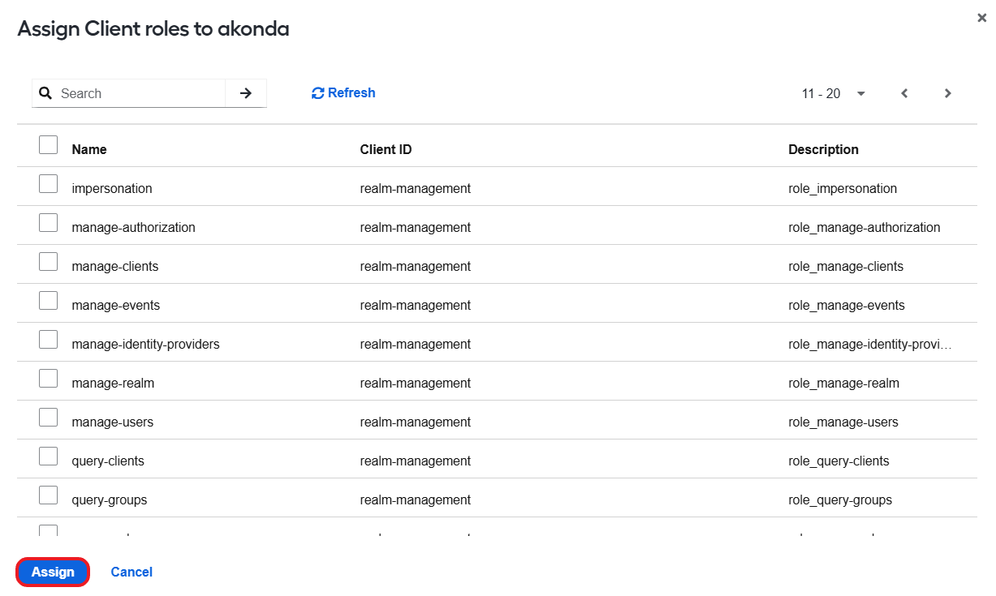Viewport: 996px width, 596px height.
Task: Toggle the select-all header checkbox
Action: [49, 145]
